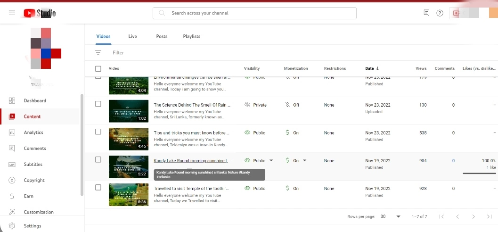The height and width of the screenshot is (232, 498).
Task: Click the Settings gear icon
Action: click(x=12, y=226)
